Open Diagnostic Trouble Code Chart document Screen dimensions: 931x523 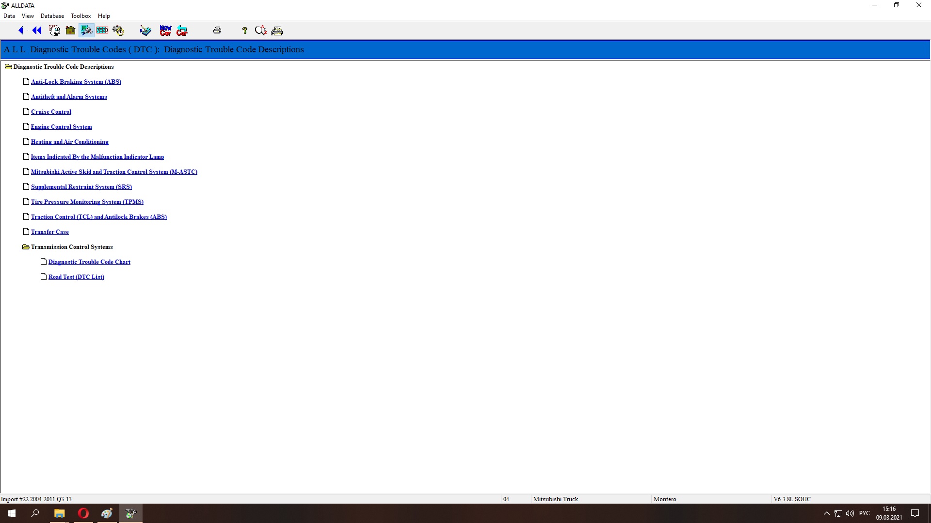[x=89, y=262]
